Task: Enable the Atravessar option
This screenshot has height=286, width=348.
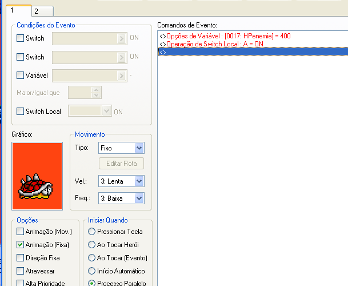Action: tap(20, 271)
